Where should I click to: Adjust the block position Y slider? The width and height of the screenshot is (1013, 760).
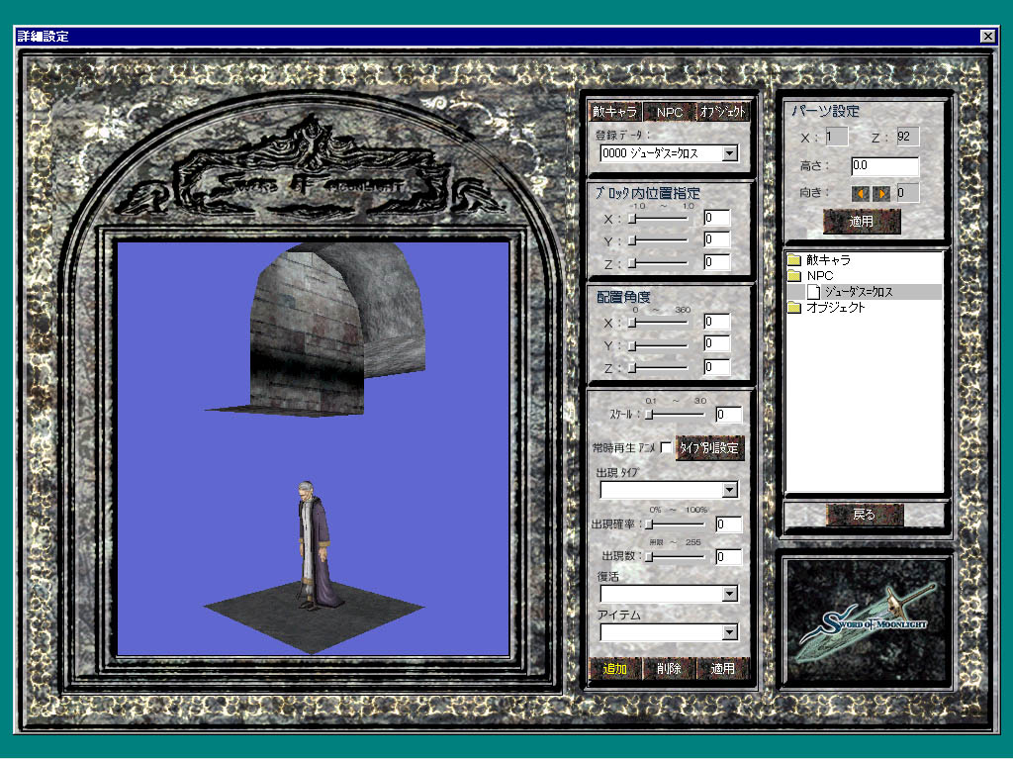(x=658, y=240)
